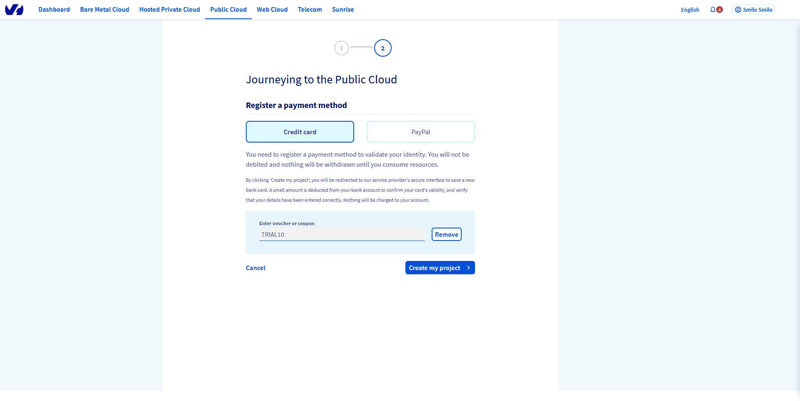Go back to step 1 circle
Viewport: 800px width, 401px height.
coord(341,48)
